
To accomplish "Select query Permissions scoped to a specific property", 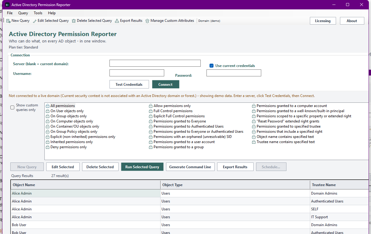I will [x=304, y=116].
